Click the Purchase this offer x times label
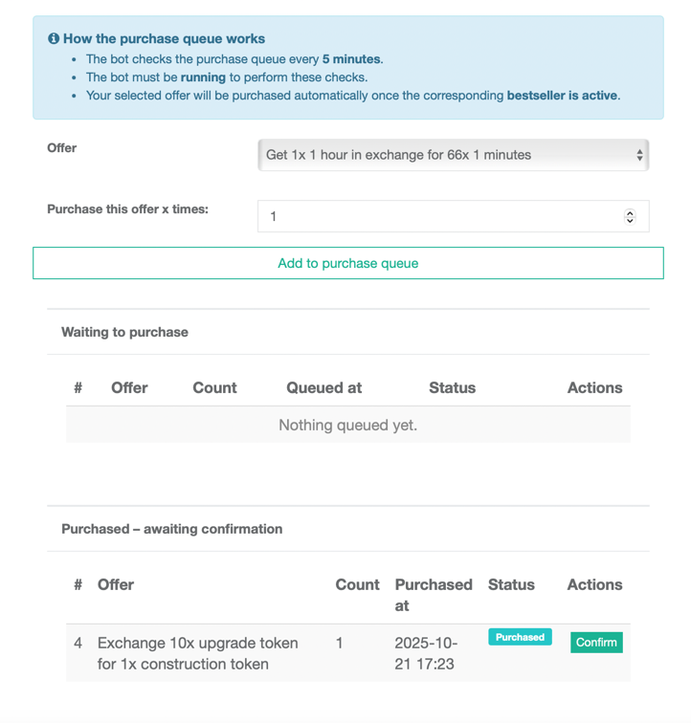 pos(127,209)
